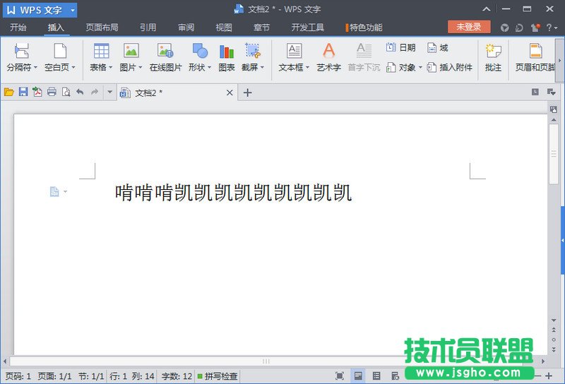This screenshot has width=565, height=384.
Task: Open the 审阅 review tab
Action: click(x=186, y=28)
